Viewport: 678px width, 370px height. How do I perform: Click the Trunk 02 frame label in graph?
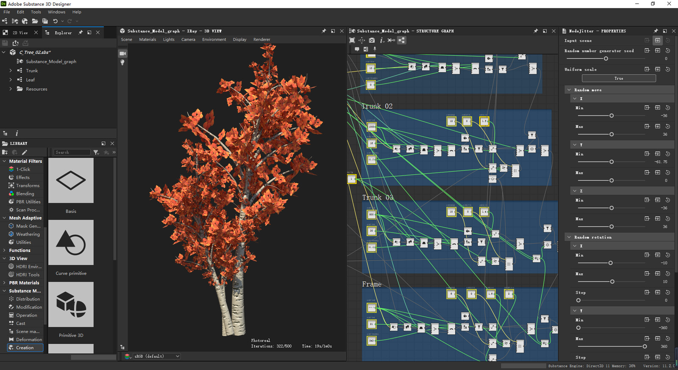click(x=377, y=106)
